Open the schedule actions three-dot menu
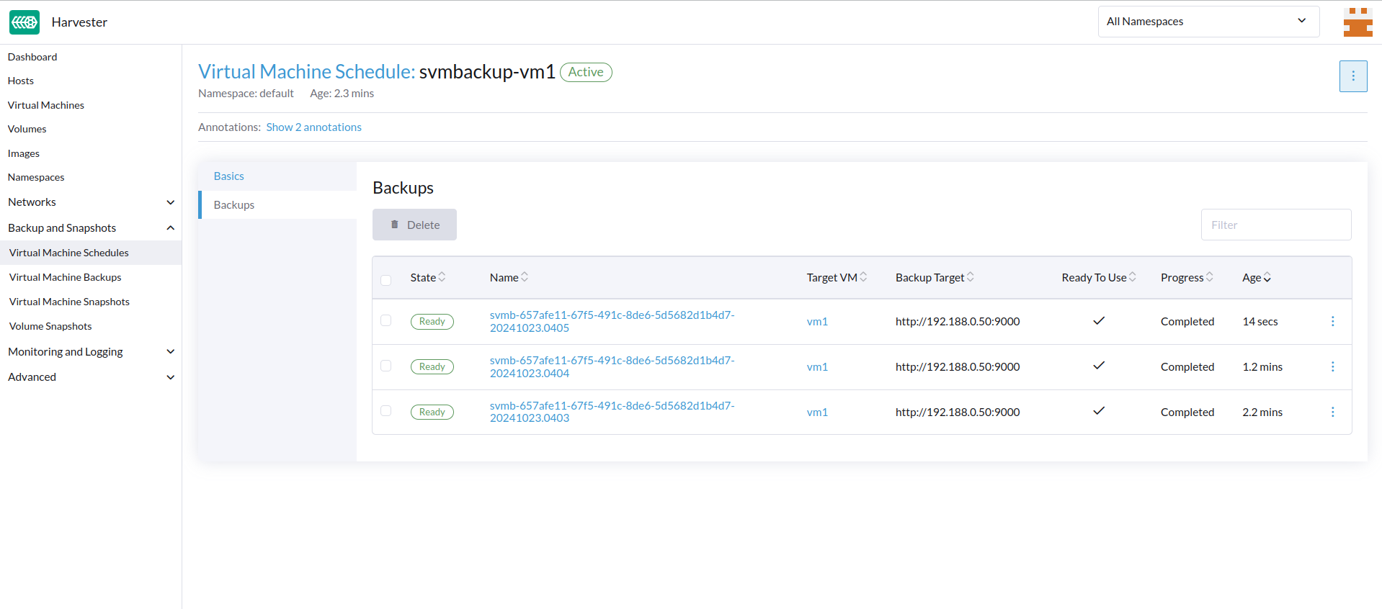 (x=1352, y=76)
